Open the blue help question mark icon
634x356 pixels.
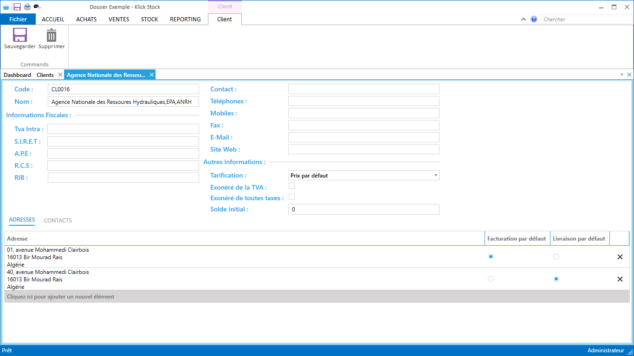(534, 19)
